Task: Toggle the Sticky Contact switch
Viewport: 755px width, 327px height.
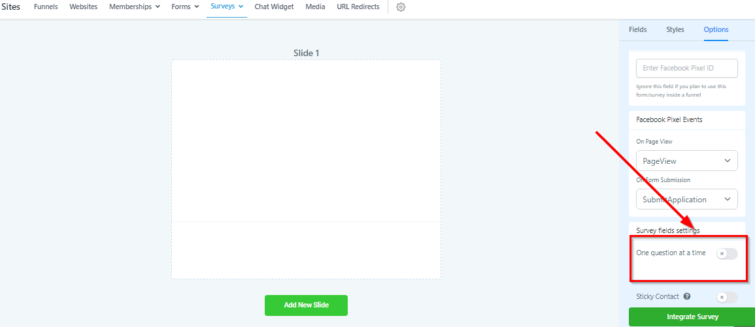Action: (x=727, y=297)
